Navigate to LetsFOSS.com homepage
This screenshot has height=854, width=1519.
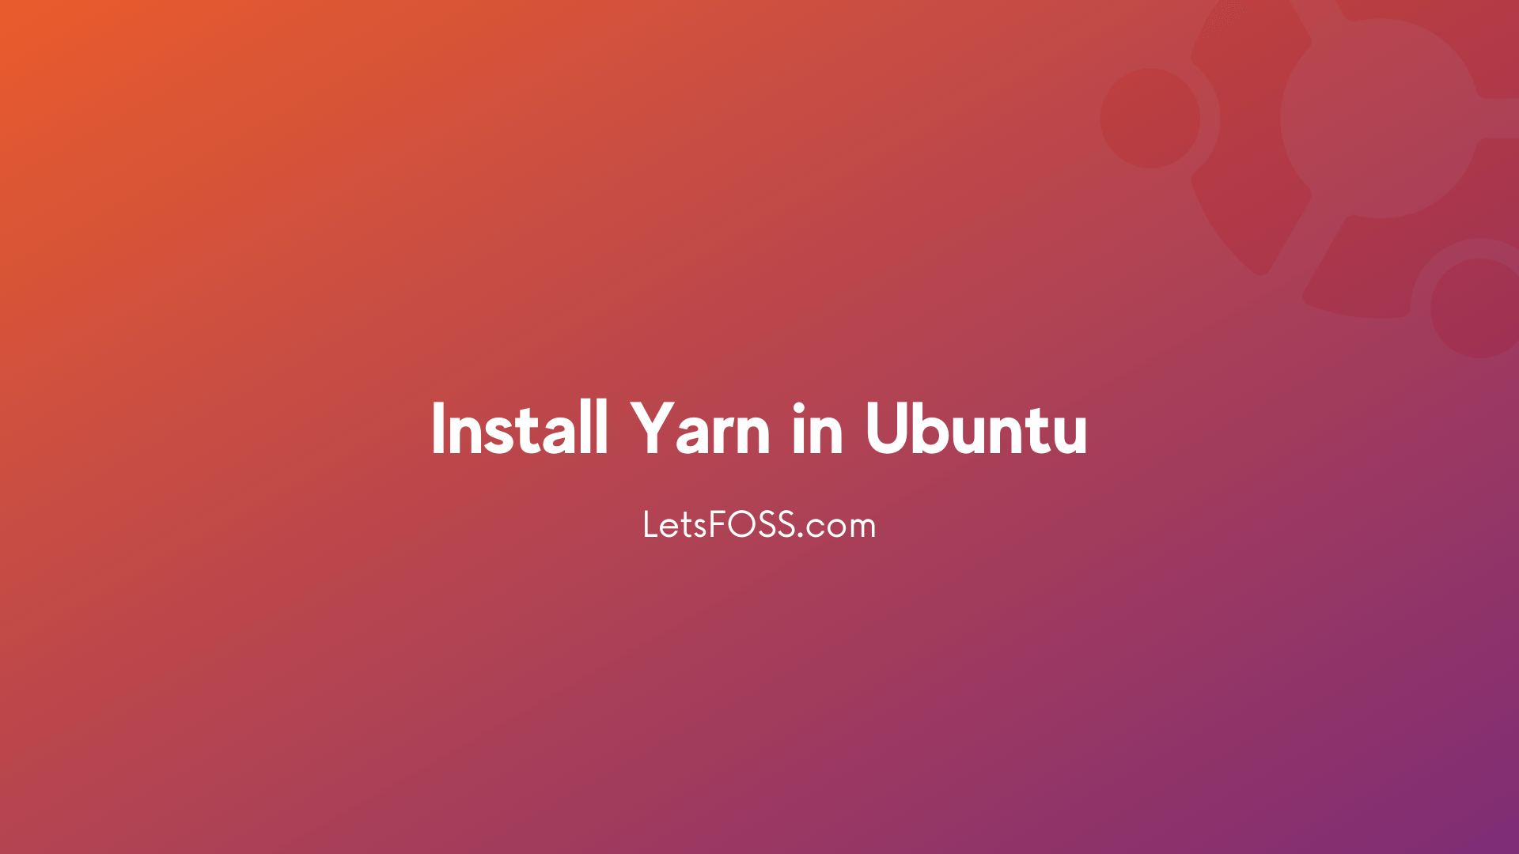pos(759,524)
